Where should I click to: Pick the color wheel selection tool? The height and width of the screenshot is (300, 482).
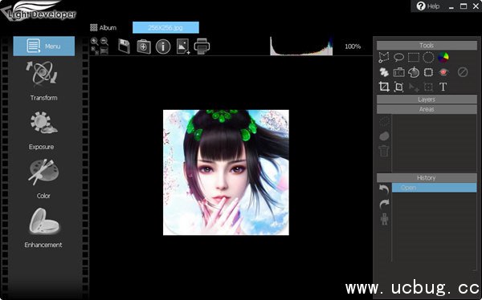pos(443,57)
